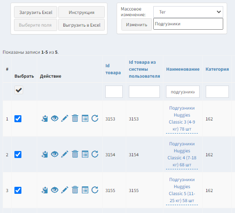This screenshot has height=213, width=235.
Task: Open the Тег mass-change dropdown
Action: (x=188, y=12)
